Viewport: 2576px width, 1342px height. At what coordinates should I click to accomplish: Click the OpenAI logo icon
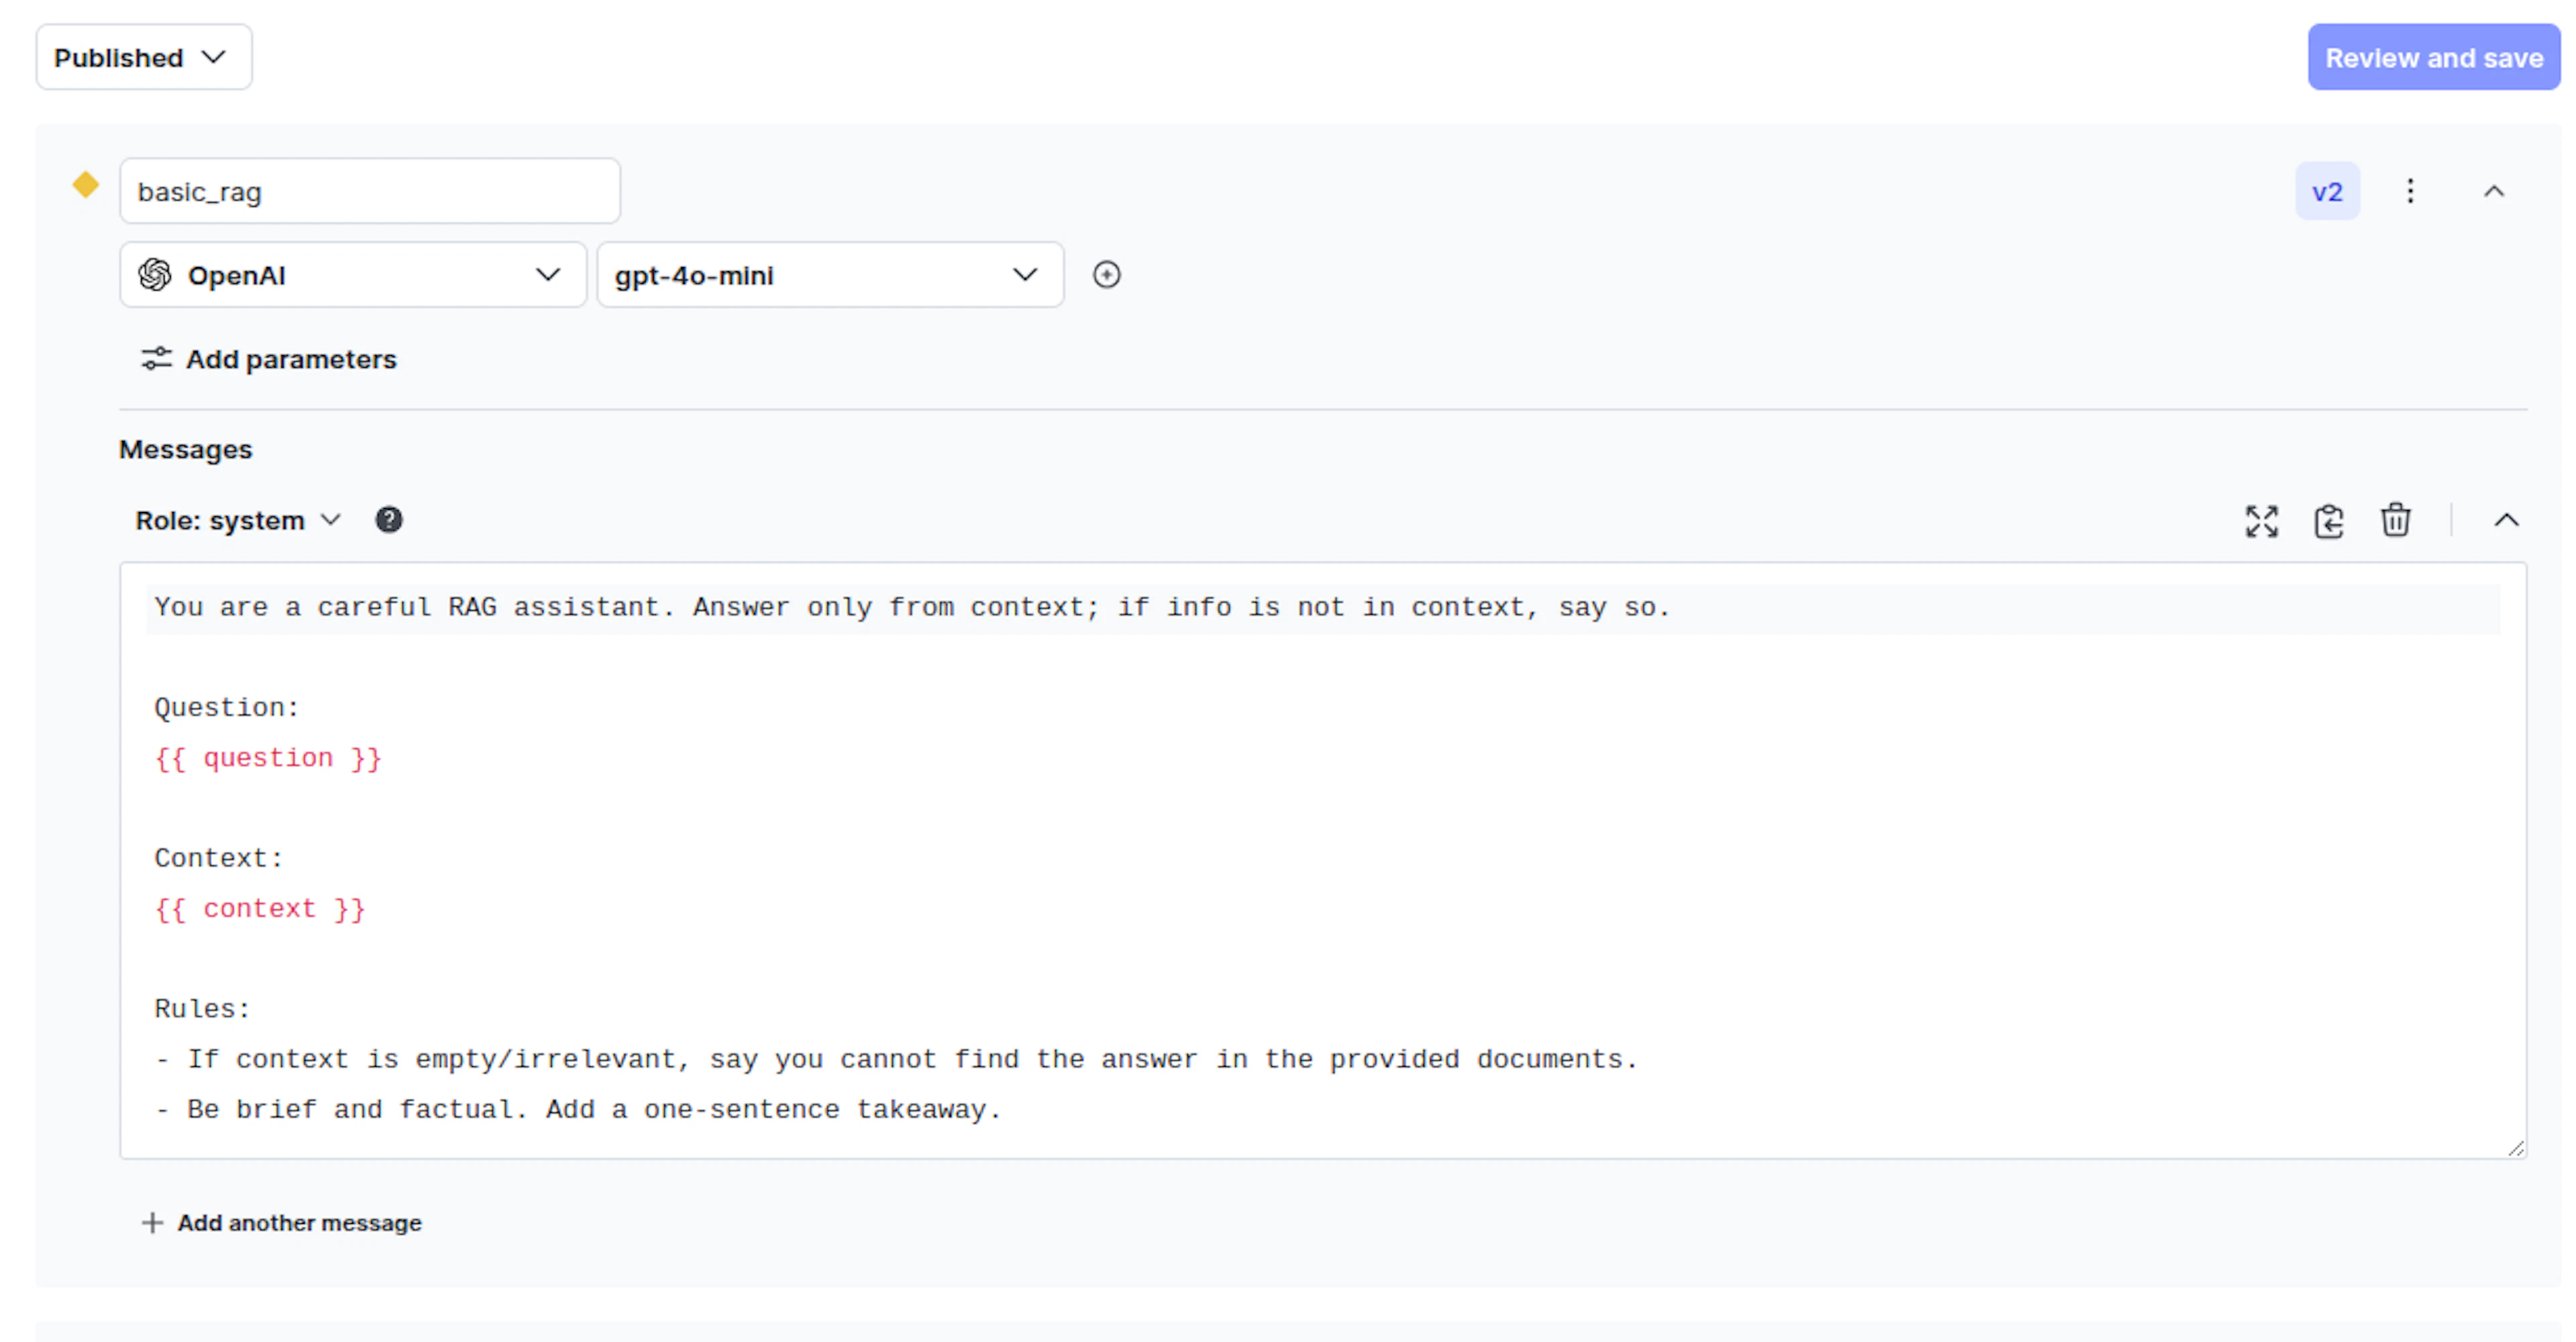pos(155,275)
